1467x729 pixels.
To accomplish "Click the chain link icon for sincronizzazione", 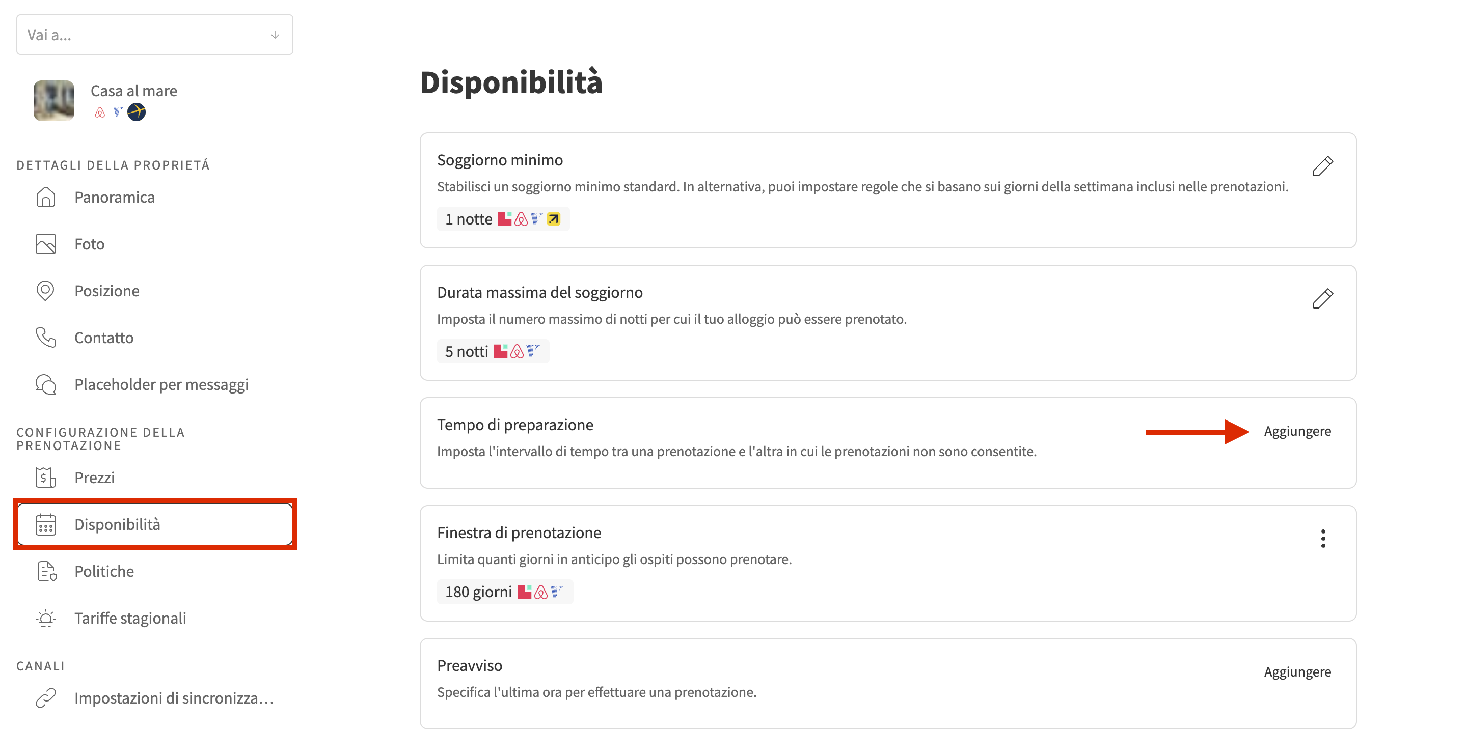I will tap(45, 698).
